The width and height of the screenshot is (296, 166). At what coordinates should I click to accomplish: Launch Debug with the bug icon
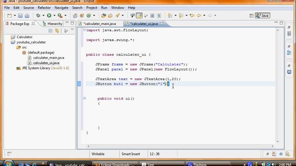[38, 16]
